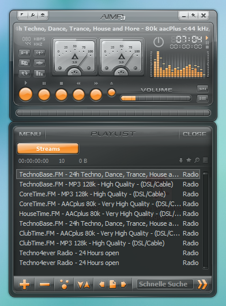226x306 pixels.
Task: Select the Streams playlist tab
Action: pos(48,149)
